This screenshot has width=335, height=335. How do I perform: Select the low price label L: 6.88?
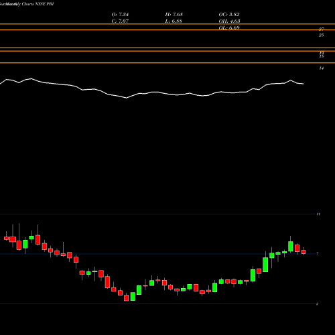pyautogui.click(x=174, y=21)
